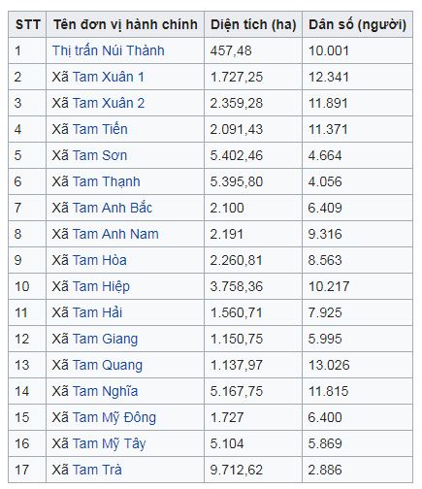The width and height of the screenshot is (422, 489).
Task: Follow the Tam Hiệp link
Action: [101, 287]
